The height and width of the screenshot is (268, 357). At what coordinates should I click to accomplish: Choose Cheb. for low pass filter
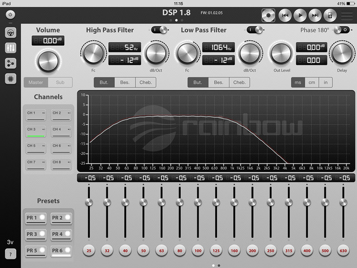coord(239,82)
